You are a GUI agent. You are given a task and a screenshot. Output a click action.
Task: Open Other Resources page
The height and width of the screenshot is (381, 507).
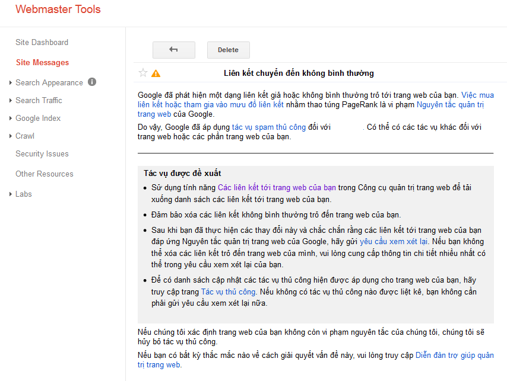pyautogui.click(x=45, y=174)
